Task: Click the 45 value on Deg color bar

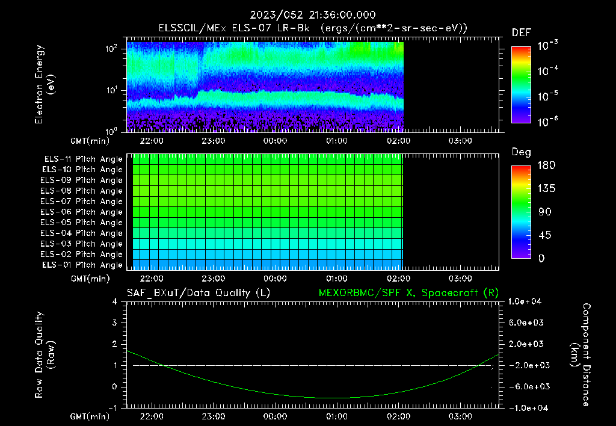Action: 545,235
